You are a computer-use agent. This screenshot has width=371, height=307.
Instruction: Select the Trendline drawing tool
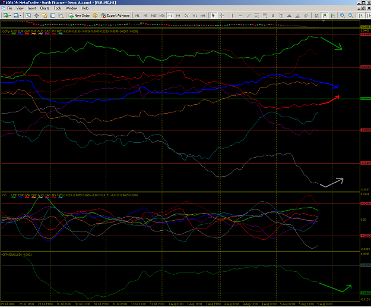(249, 15)
